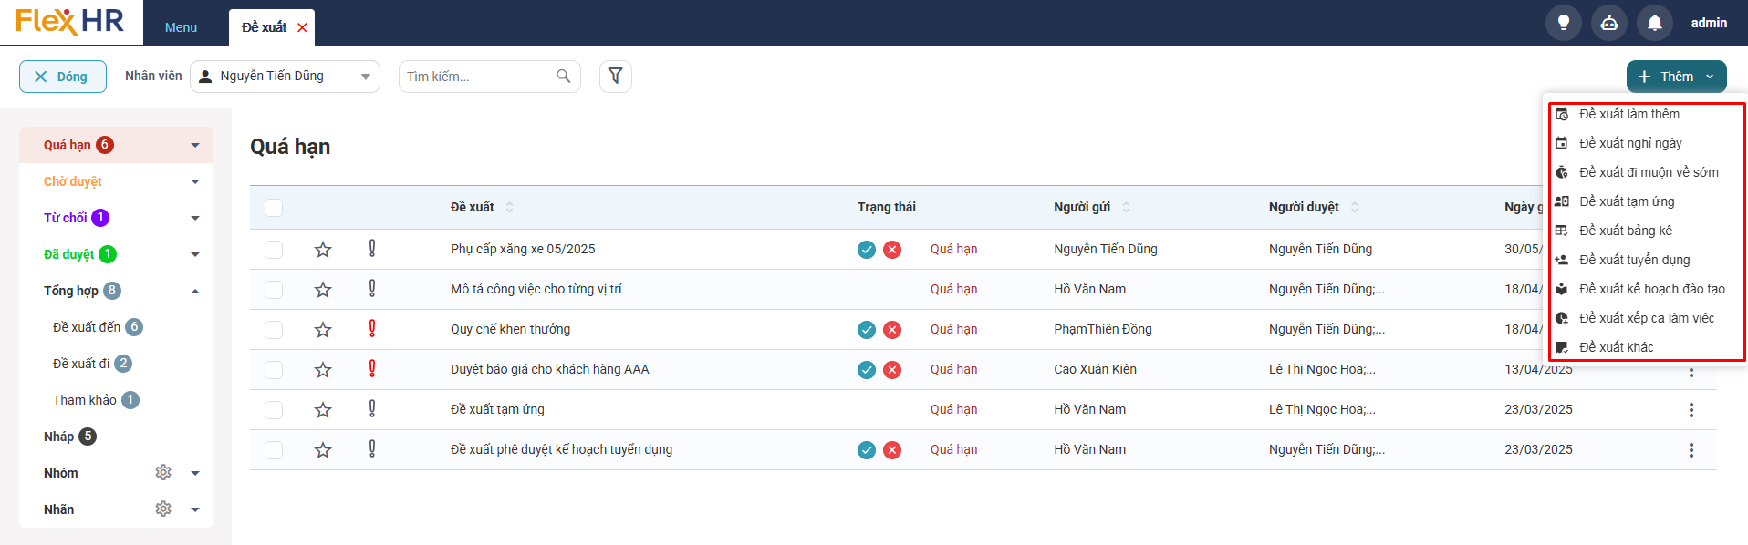Viewport: 1748px width, 545px height.
Task: Approve Duyệt báo giá cho khách hàng AAA
Action: coord(867,369)
